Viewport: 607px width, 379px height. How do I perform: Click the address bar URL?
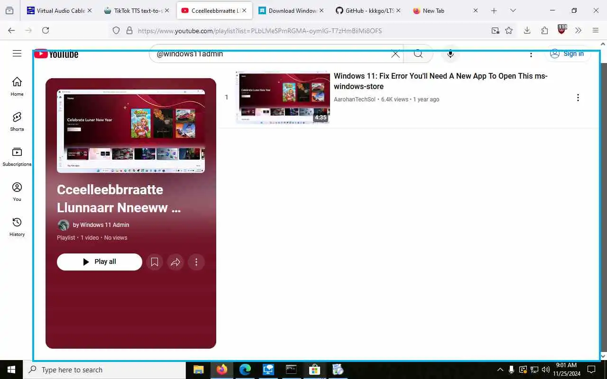260,31
